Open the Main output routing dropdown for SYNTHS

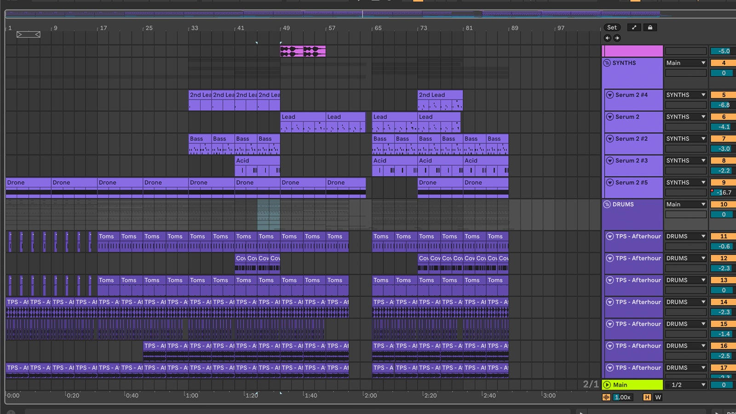(685, 63)
